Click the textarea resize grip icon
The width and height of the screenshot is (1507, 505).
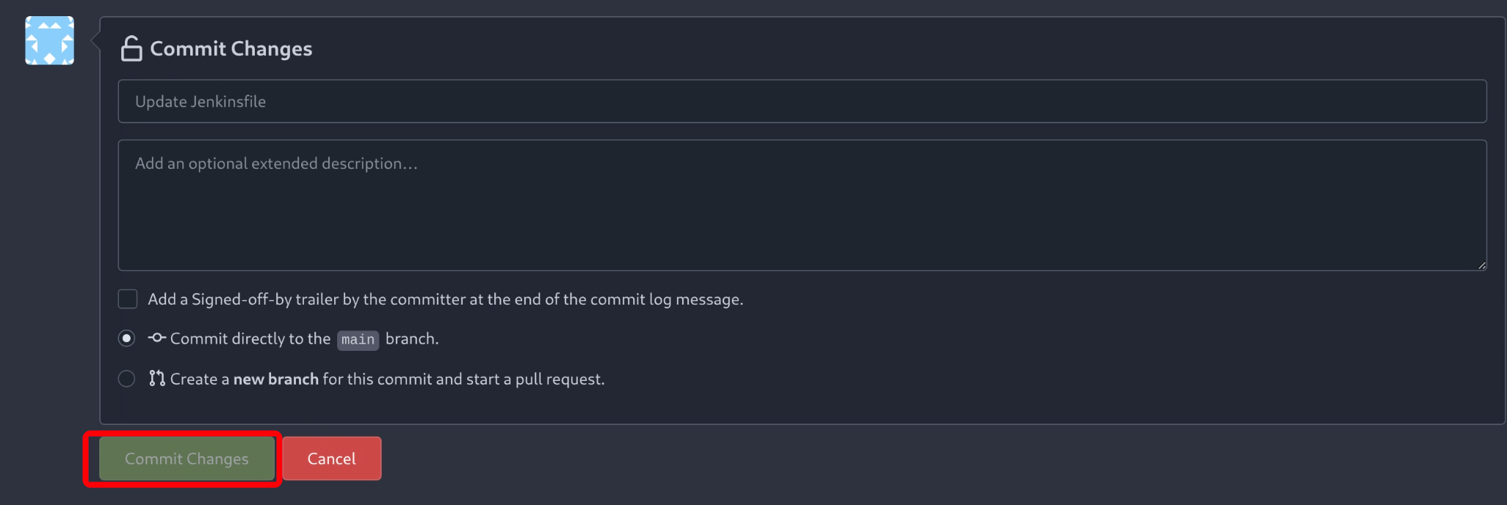click(x=1481, y=265)
